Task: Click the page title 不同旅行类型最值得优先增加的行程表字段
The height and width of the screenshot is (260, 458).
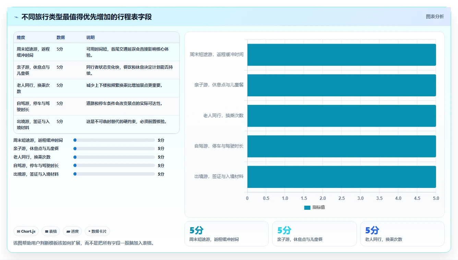Action: 86,17
